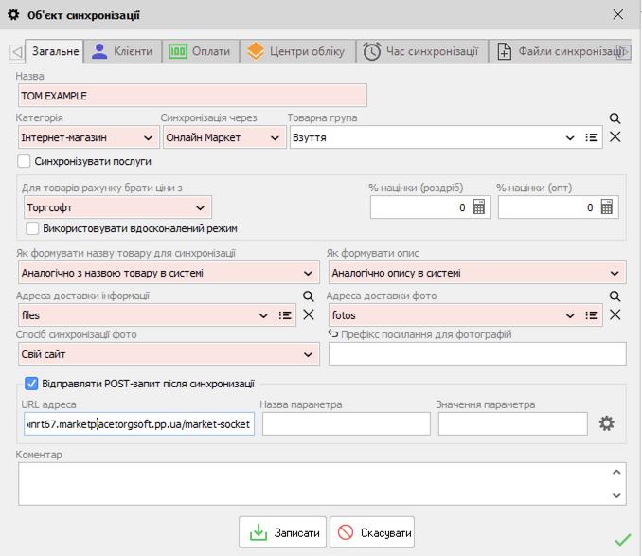642x556 pixels.
Task: Open calculator for % націнки (опт)
Action: pyautogui.click(x=607, y=207)
